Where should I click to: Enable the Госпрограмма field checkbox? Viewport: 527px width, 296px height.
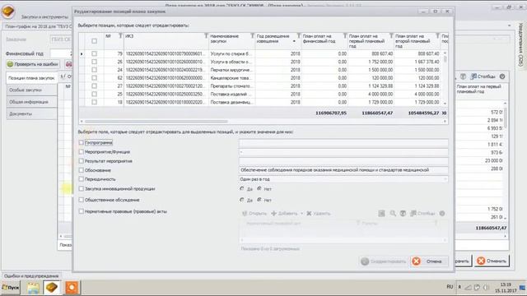(81, 142)
